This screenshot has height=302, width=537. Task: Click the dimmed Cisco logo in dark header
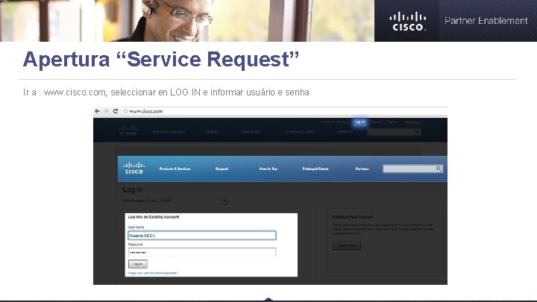coord(128,130)
